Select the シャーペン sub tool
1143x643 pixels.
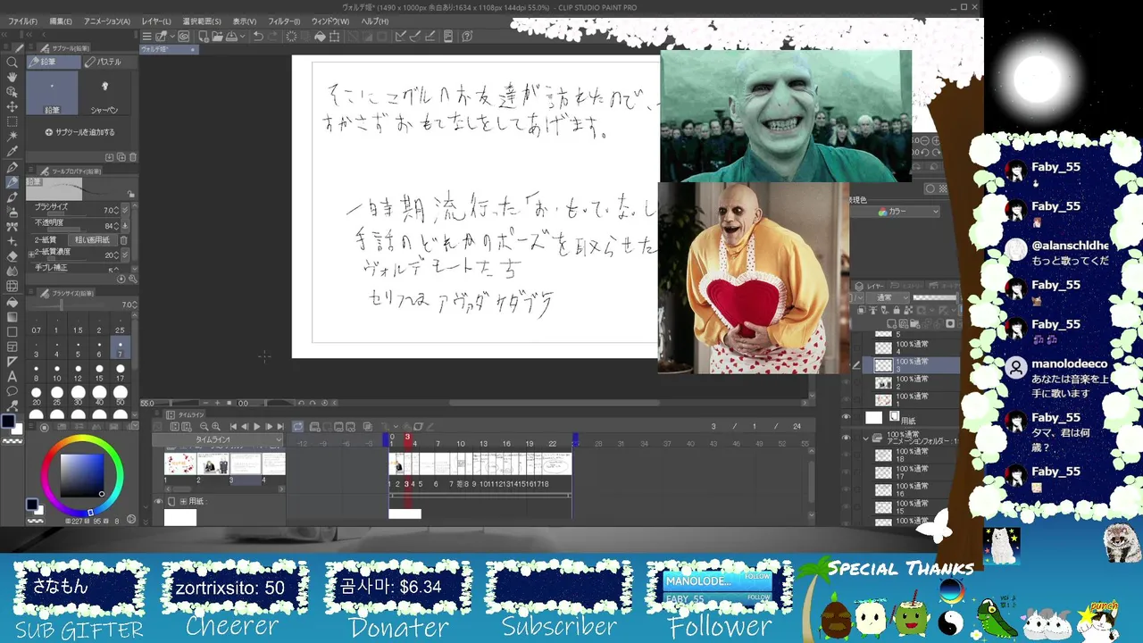tap(104, 94)
